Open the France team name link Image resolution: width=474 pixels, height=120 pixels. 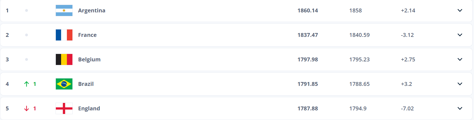point(87,35)
